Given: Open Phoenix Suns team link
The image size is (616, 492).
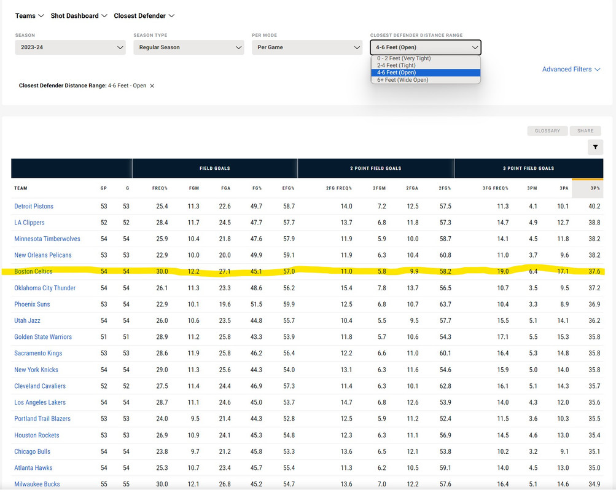Looking at the screenshot, I should [32, 304].
